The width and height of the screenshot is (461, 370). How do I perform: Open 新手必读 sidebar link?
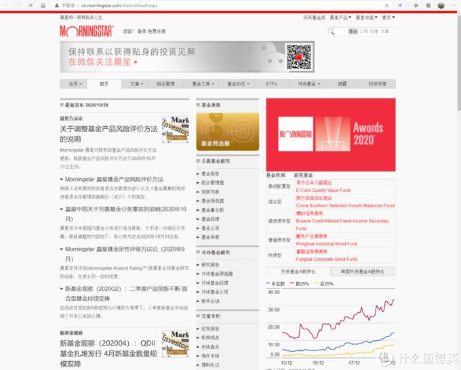tap(210, 302)
